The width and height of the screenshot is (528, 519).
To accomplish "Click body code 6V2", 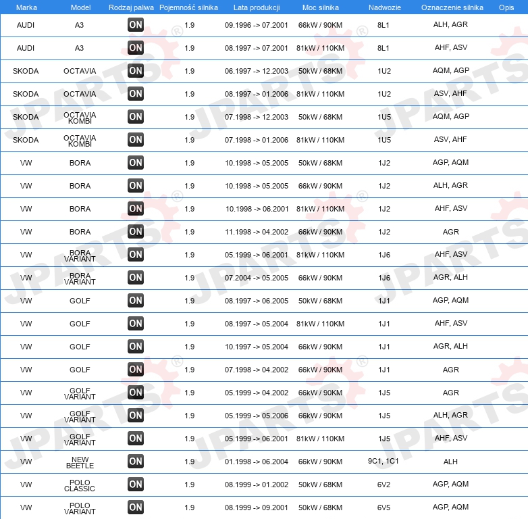I will tap(384, 485).
